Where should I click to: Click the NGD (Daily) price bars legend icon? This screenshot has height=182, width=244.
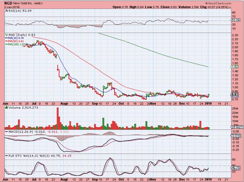pos(6,35)
